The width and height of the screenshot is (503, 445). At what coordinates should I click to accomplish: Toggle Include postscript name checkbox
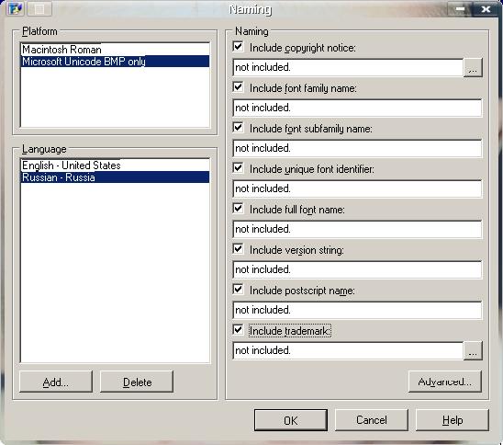click(238, 290)
